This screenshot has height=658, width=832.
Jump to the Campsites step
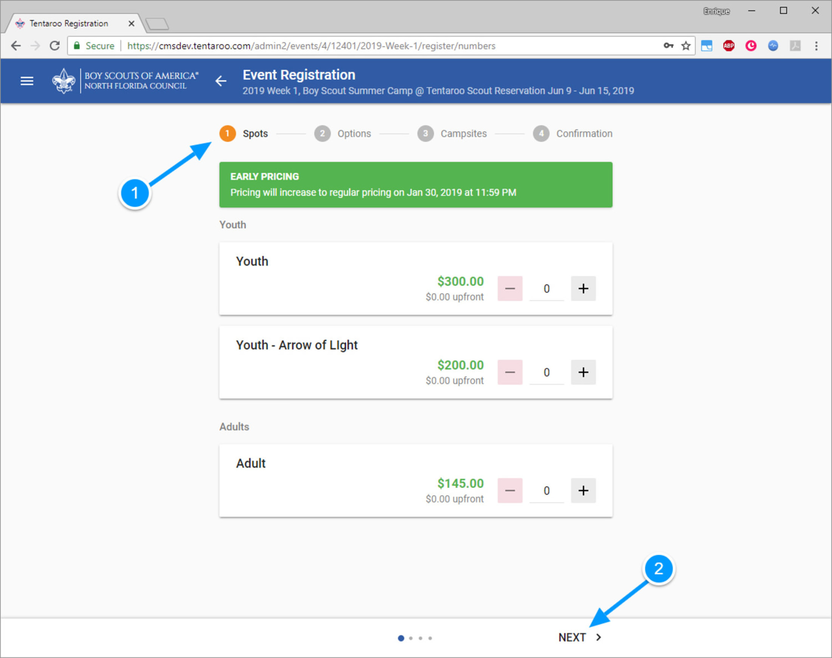[452, 134]
